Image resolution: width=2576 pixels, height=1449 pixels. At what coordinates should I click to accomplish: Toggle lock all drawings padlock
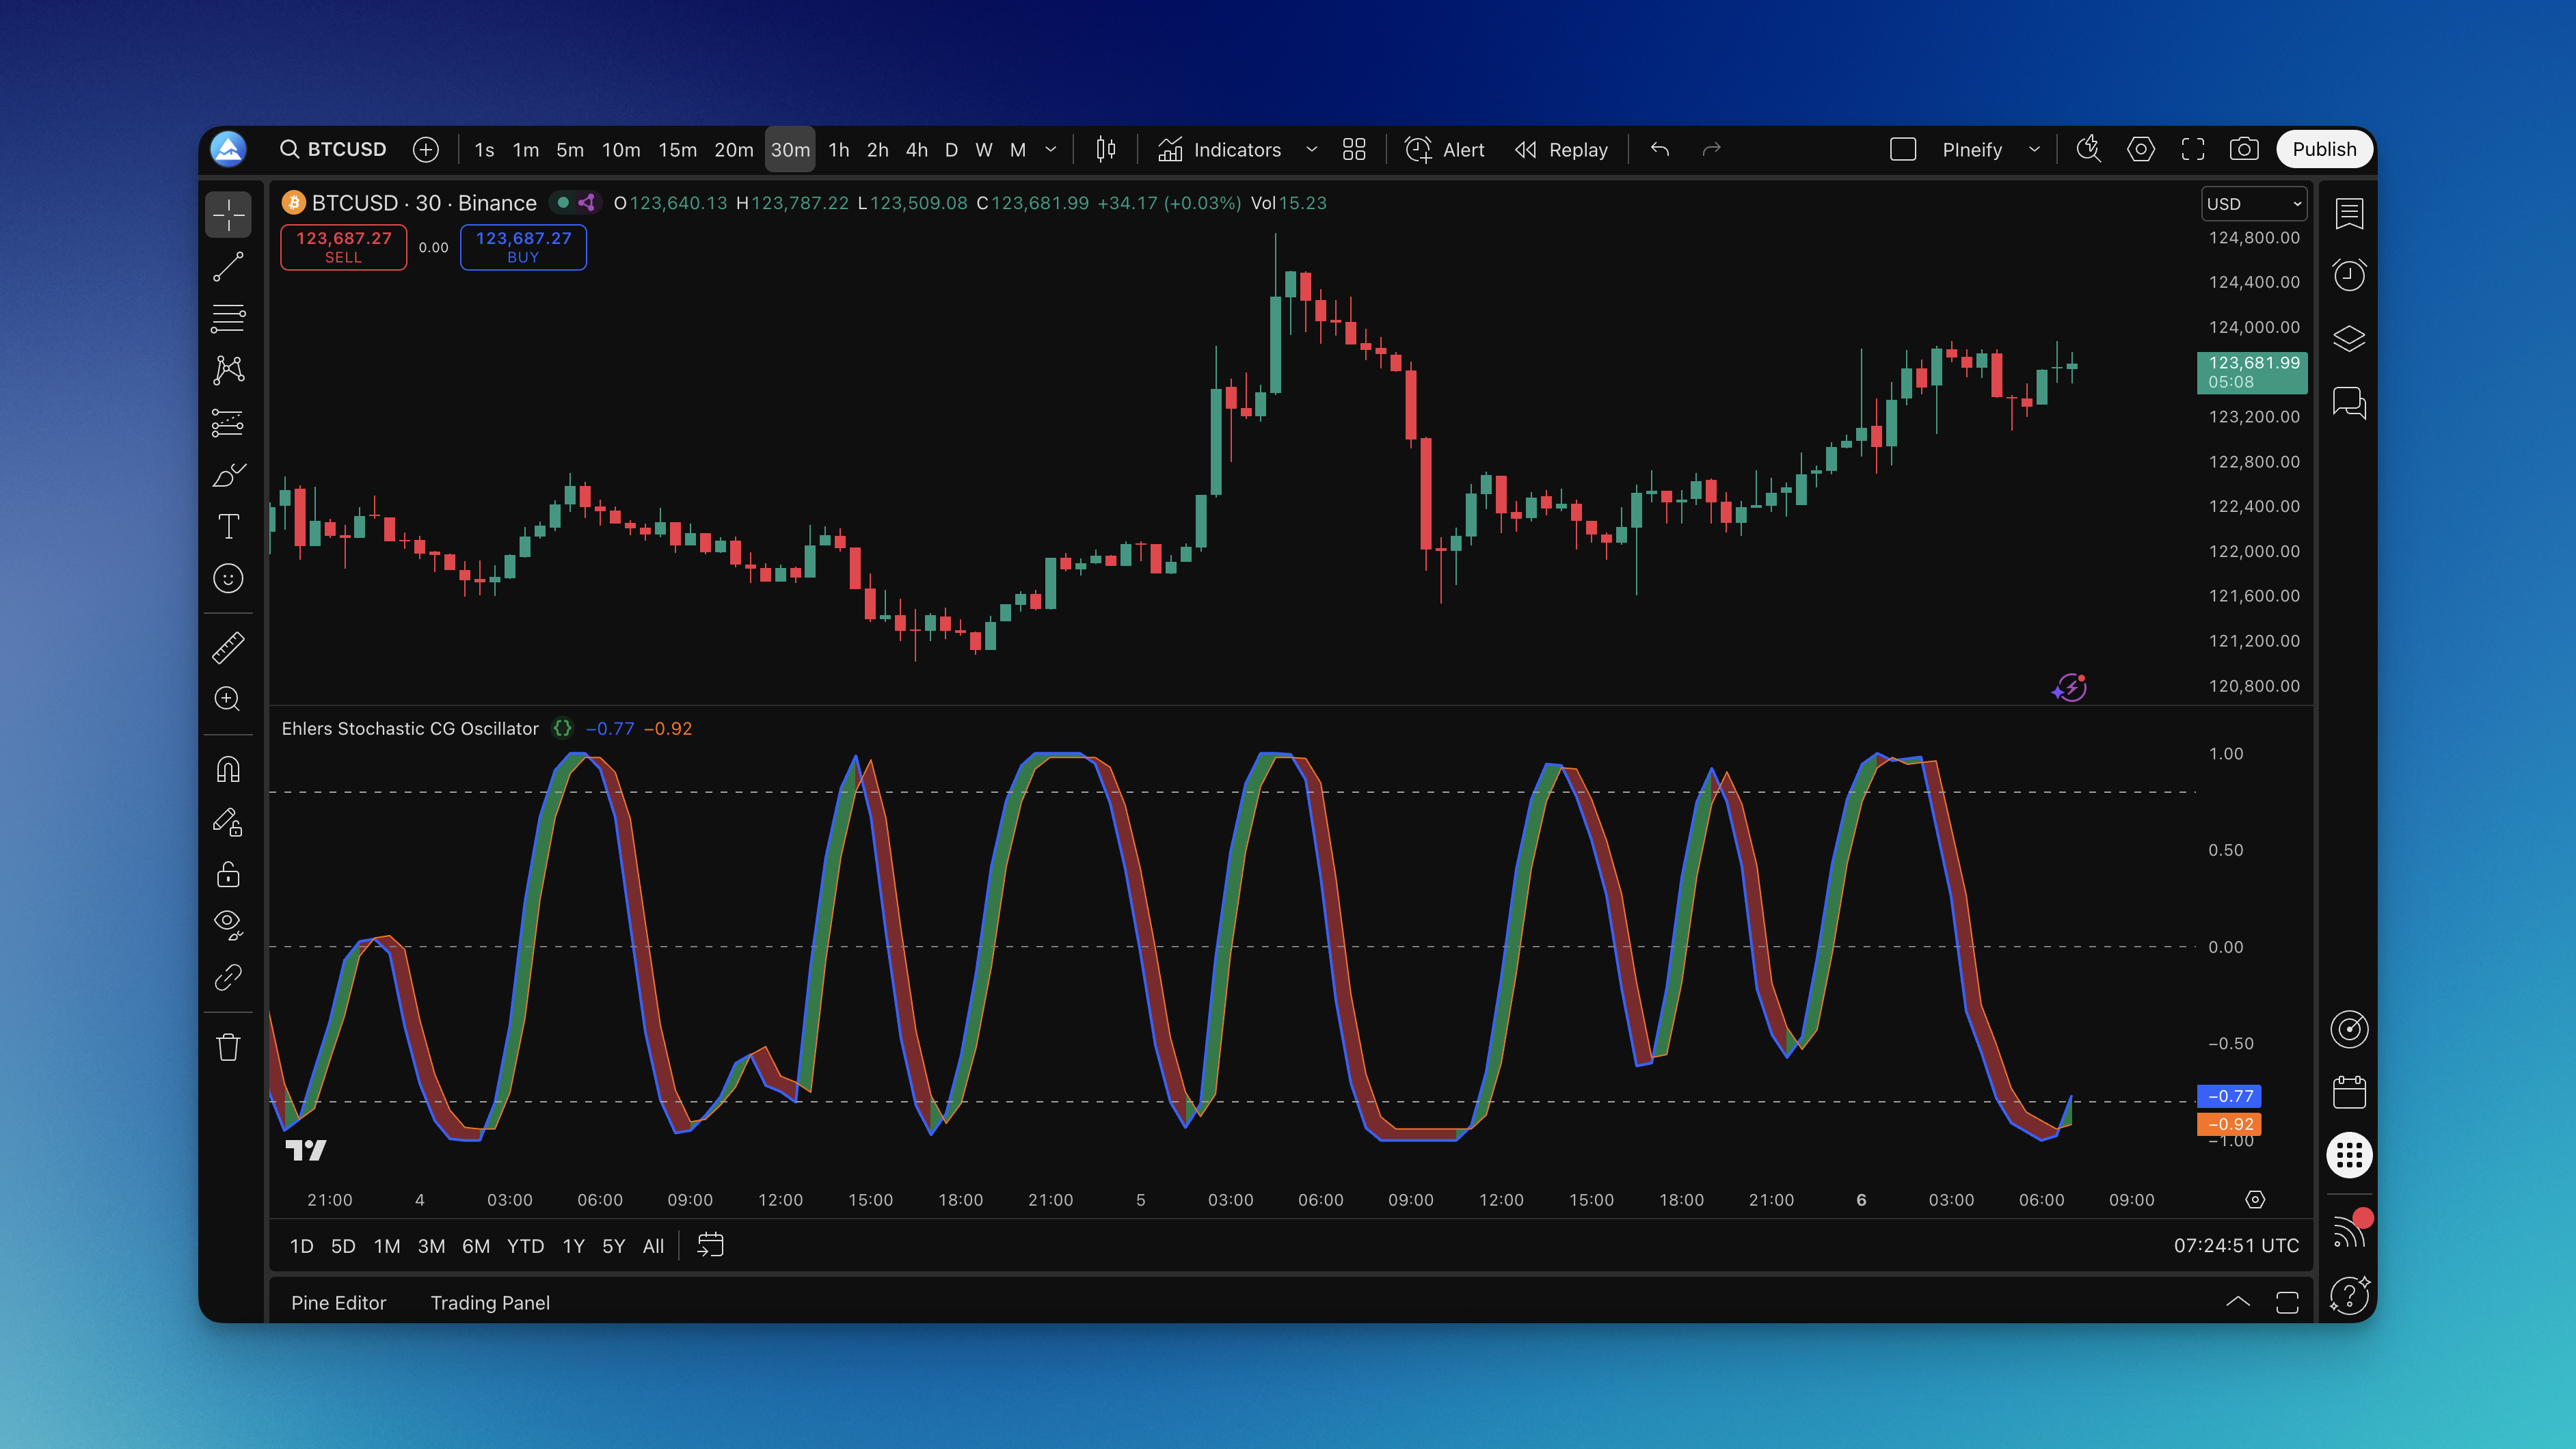tap(228, 875)
